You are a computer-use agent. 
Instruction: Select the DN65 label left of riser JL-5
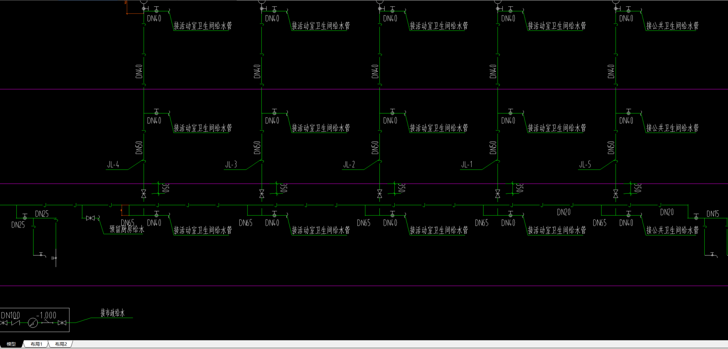coord(599,223)
